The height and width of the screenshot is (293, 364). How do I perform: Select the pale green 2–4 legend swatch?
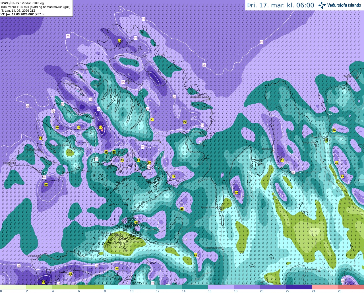point(39,287)
